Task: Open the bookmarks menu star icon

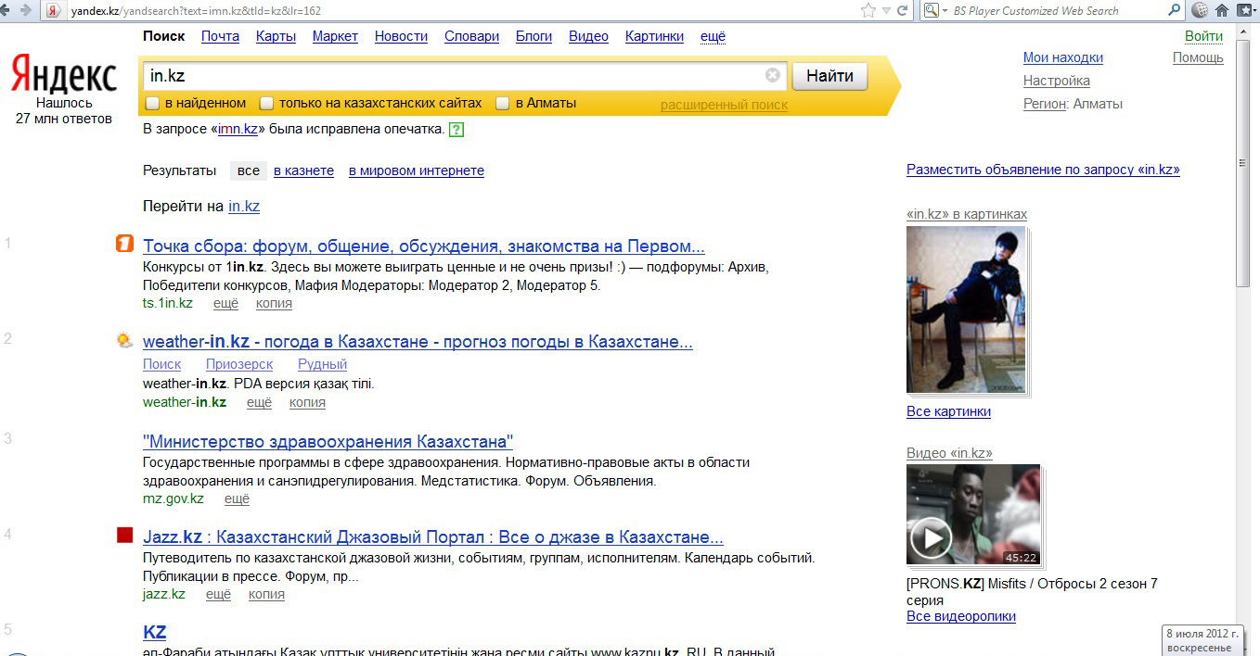Action: click(x=1246, y=11)
